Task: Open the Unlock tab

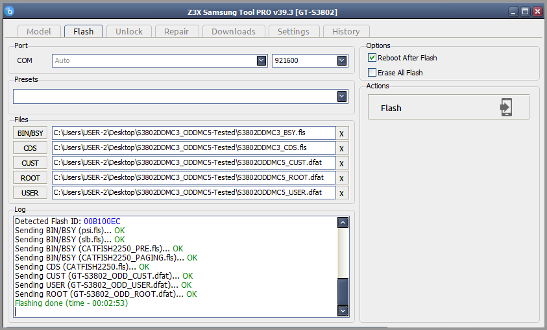Action: pyautogui.click(x=129, y=31)
